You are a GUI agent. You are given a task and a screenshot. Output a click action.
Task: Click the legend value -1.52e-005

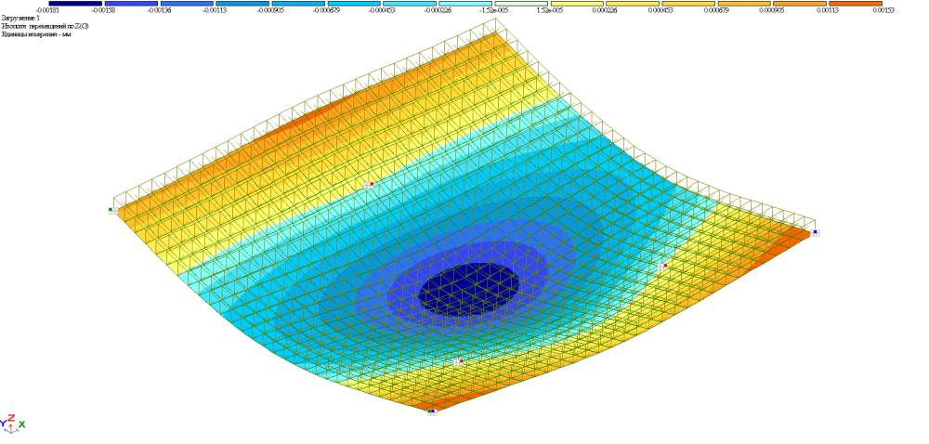click(493, 10)
